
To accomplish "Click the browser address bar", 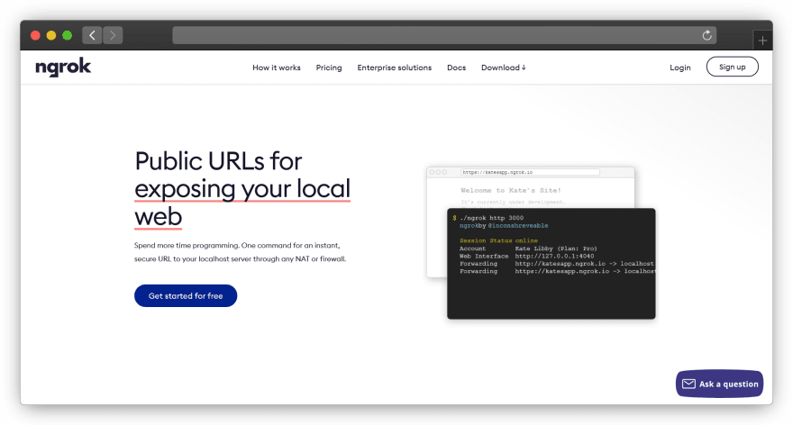I will (444, 35).
